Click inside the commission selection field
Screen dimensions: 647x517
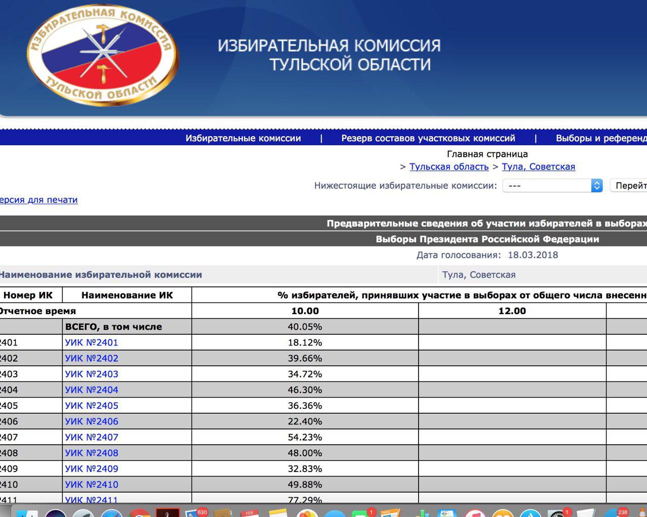pos(546,185)
